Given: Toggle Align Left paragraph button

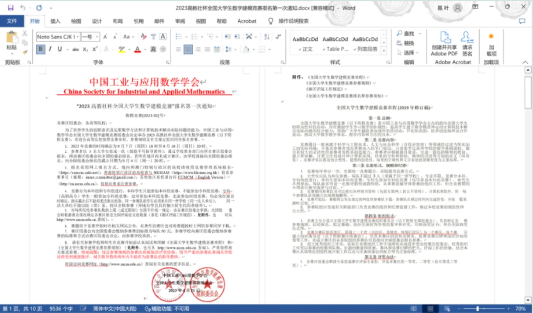Looking at the screenshot, I should click(x=178, y=49).
